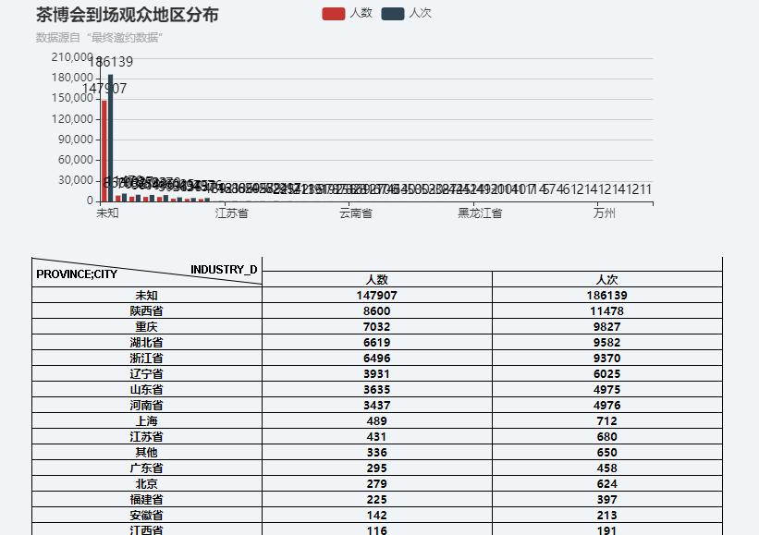Click the 黑龙江省 x-axis label
759x535 pixels.
click(480, 213)
